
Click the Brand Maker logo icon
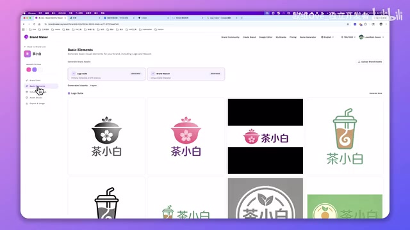26,37
